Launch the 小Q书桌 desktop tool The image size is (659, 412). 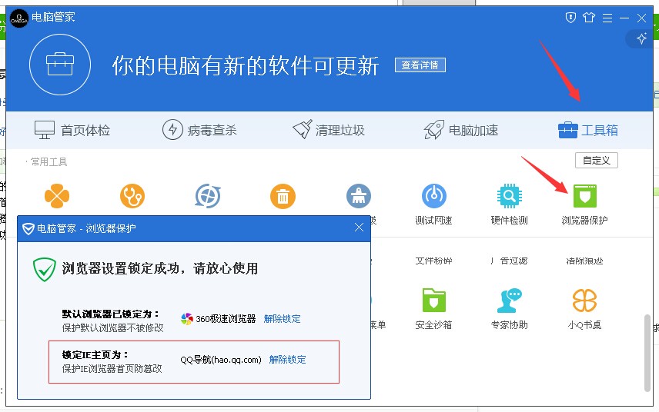coord(584,309)
